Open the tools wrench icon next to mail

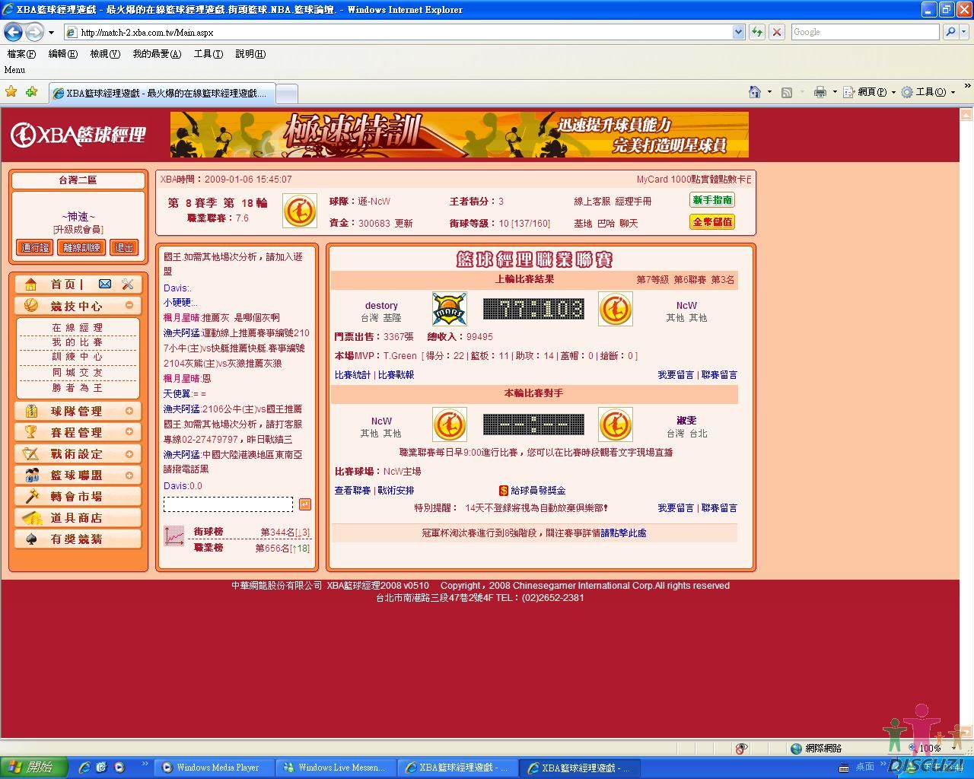(127, 284)
